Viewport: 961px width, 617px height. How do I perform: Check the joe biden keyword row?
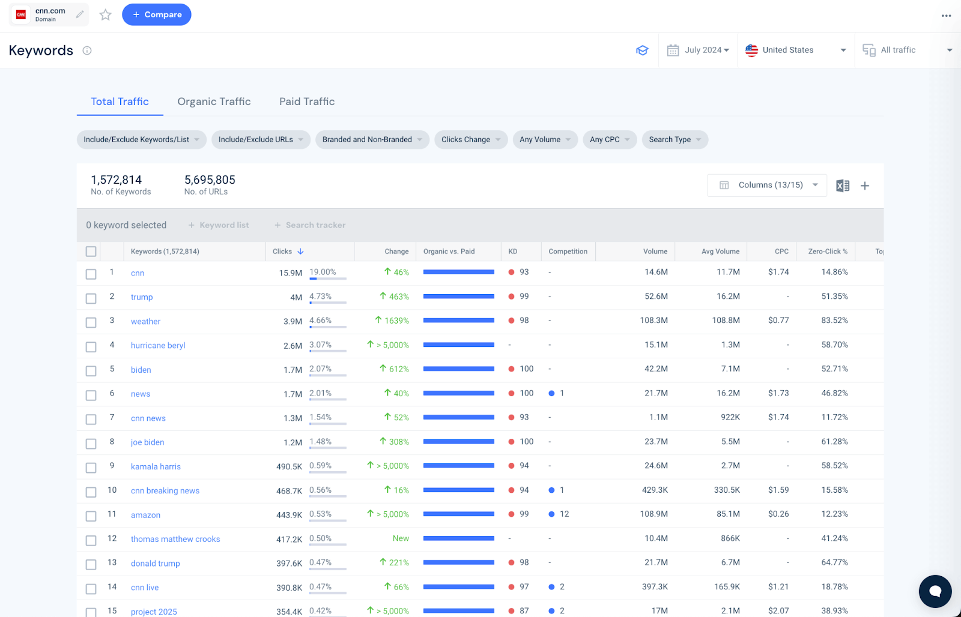click(91, 444)
